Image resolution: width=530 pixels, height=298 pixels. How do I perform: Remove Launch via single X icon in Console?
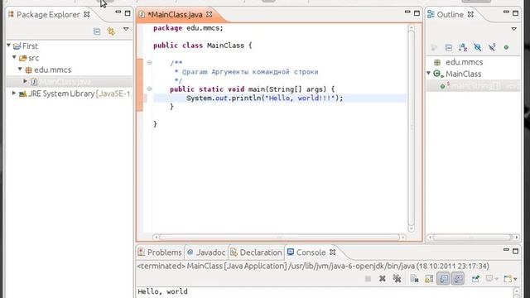point(383,279)
